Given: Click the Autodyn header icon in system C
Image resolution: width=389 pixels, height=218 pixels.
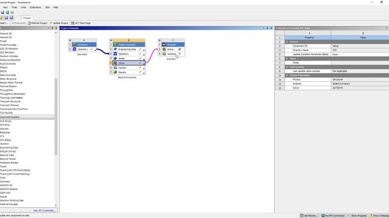Looking at the screenshot, I should [x=164, y=44].
